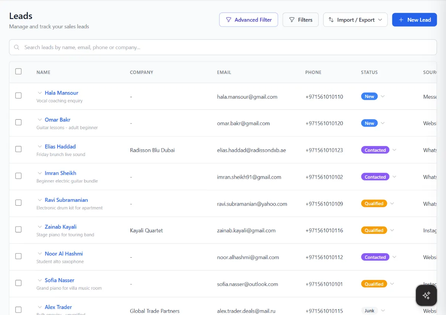Click the STATUS column header
This screenshot has height=315, width=446.
369,72
